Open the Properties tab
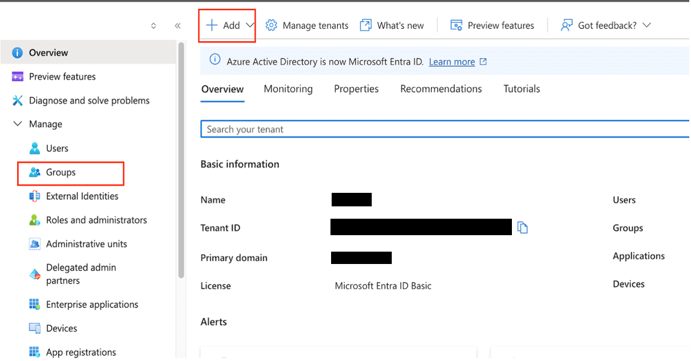Screen dimensions: 691x361 [356, 89]
